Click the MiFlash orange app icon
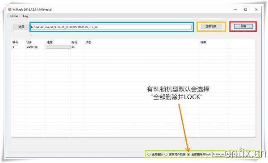The height and width of the screenshot is (163, 268). (x=10, y=9)
